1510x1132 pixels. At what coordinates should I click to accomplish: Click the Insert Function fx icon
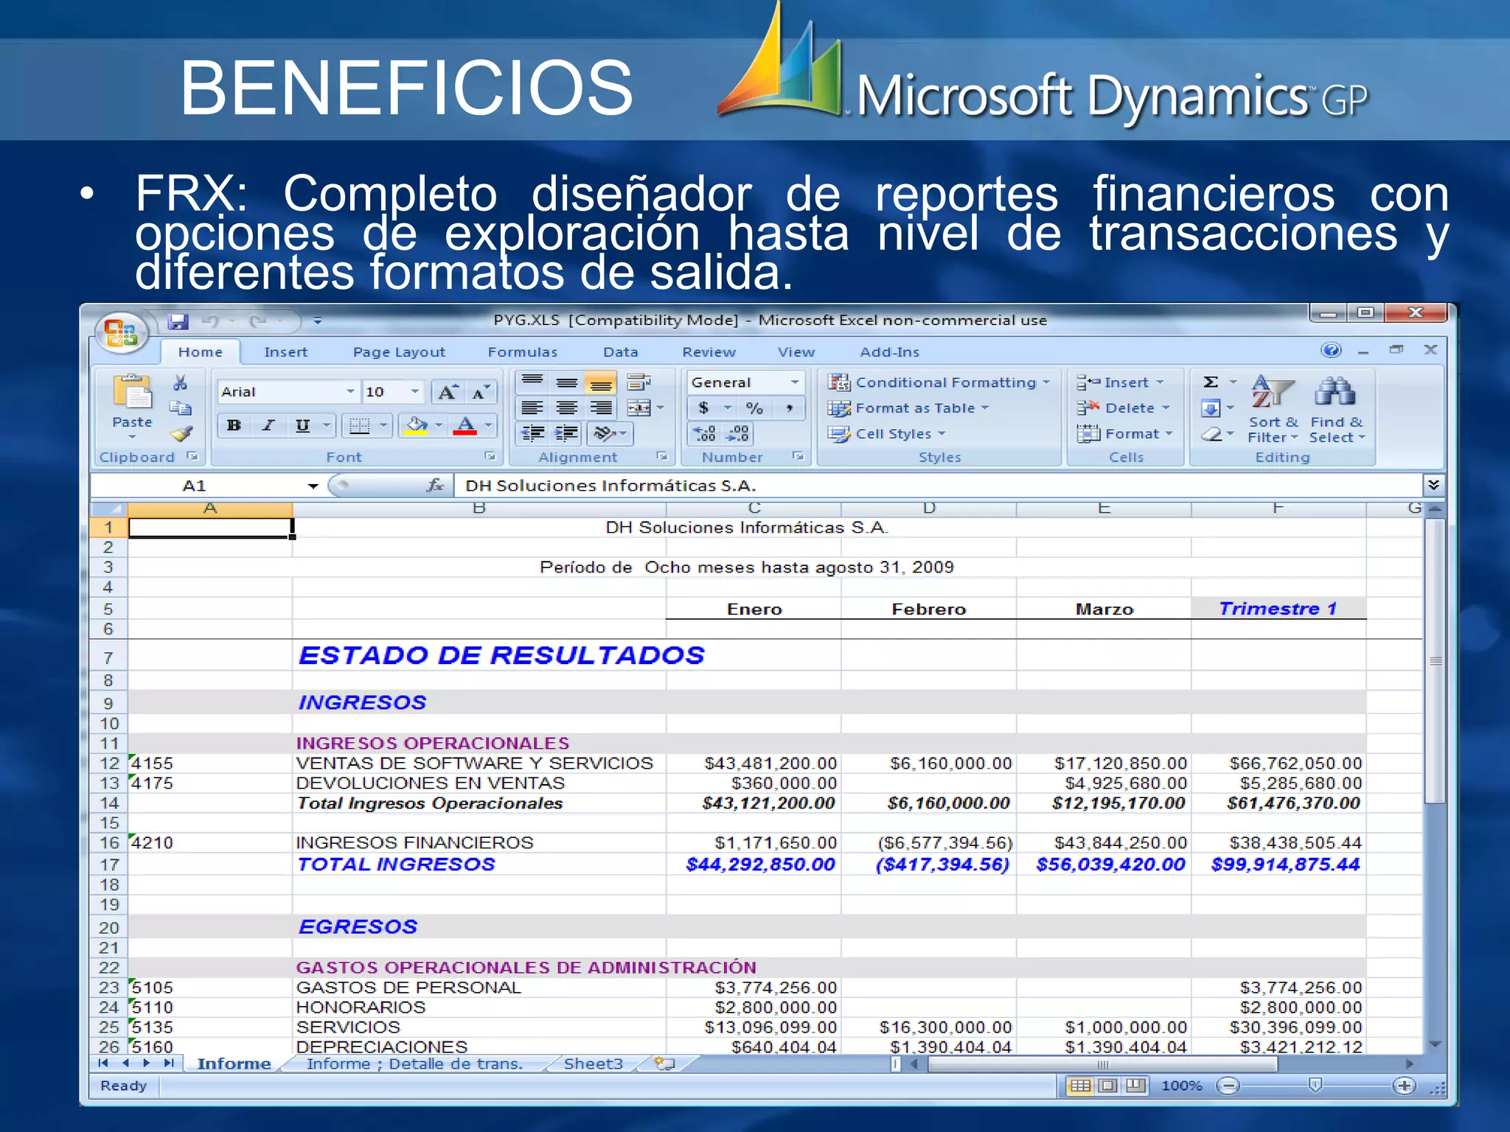point(435,485)
